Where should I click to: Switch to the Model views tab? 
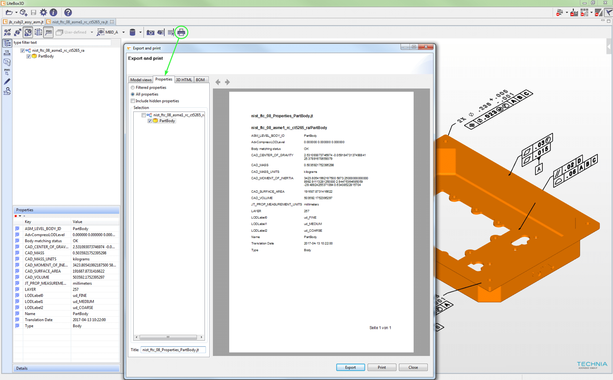point(140,80)
